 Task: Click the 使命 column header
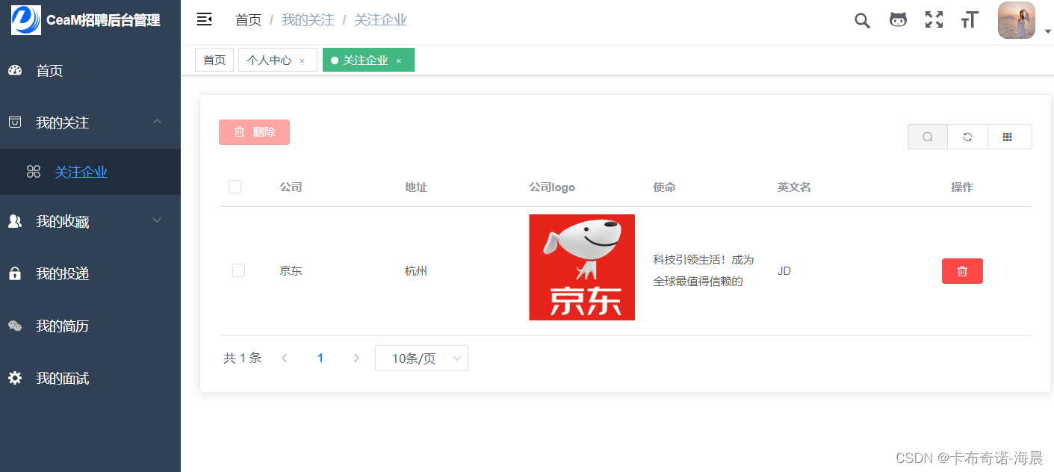(x=664, y=187)
